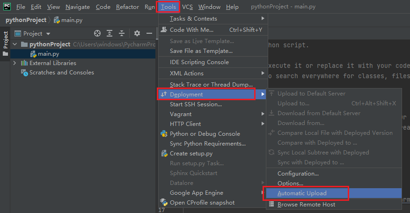This screenshot has width=410, height=213.
Task: Click the pythonProject folder icon in the tree
Action: 24,44
